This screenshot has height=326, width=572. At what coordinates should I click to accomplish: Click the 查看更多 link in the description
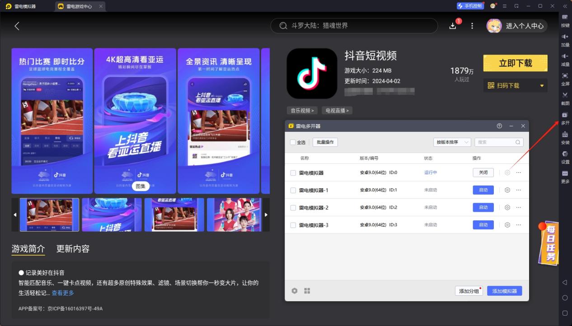pos(63,293)
